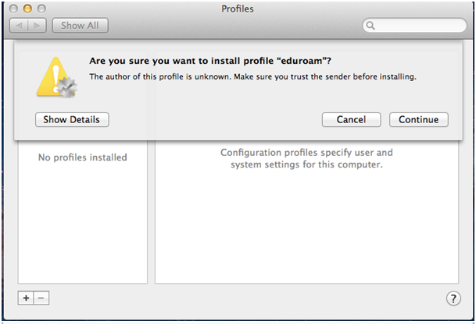
Task: Cancel the eduroam profile installation
Action: (x=351, y=119)
